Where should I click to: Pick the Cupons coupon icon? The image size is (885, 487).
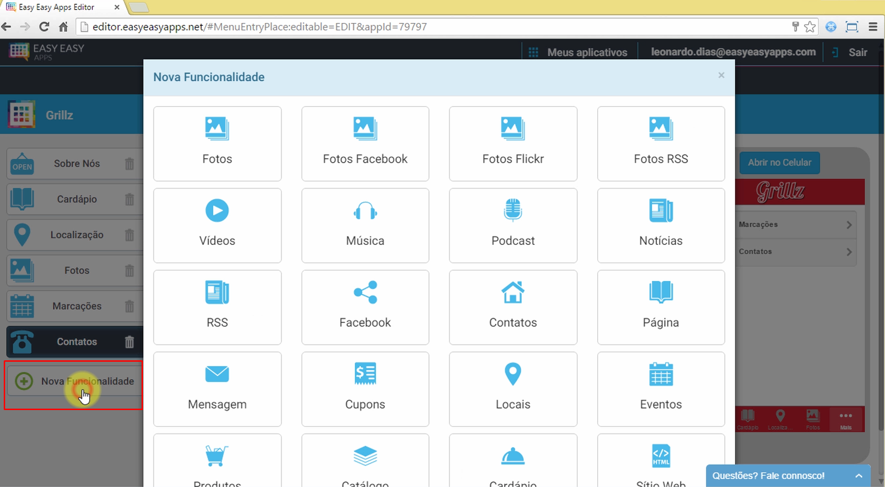[365, 374]
